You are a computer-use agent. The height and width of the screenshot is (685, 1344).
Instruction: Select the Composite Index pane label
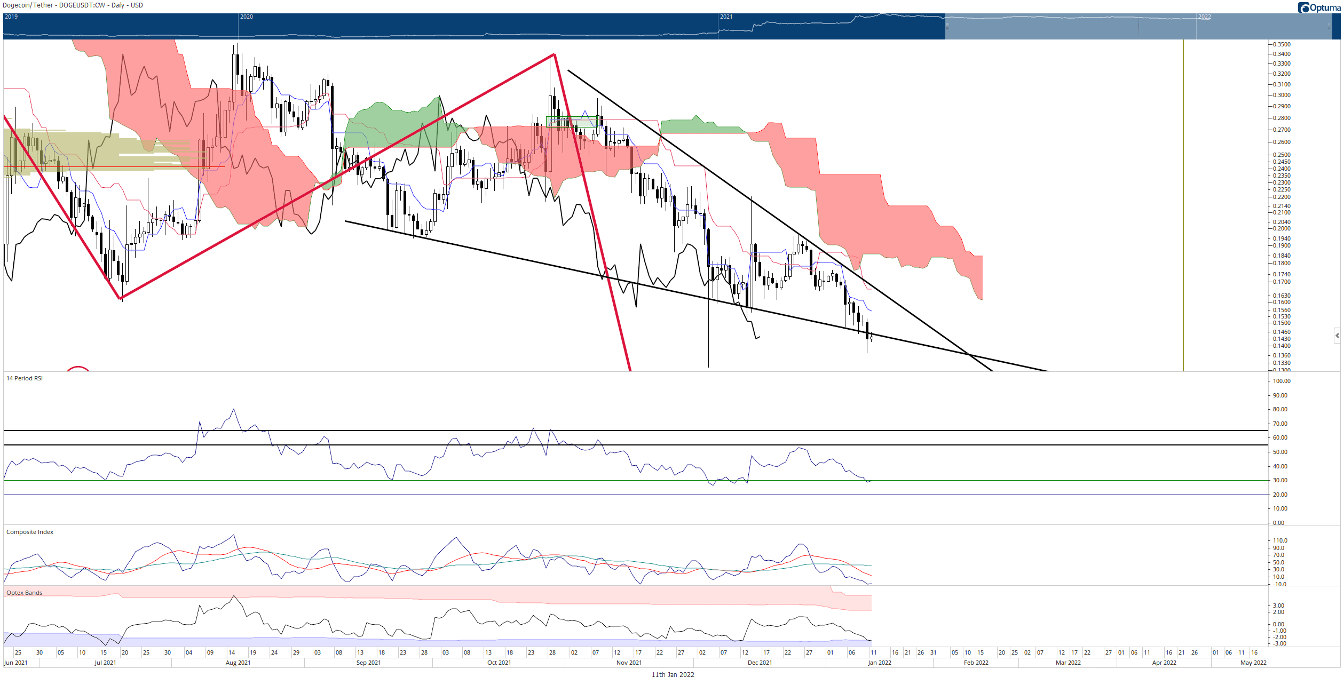coord(30,532)
